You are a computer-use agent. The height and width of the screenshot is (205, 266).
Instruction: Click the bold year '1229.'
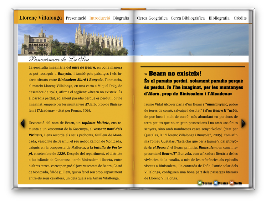pos(61,154)
